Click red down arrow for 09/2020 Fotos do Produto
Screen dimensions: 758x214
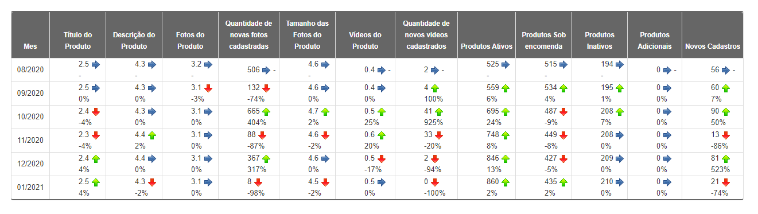[208, 88]
